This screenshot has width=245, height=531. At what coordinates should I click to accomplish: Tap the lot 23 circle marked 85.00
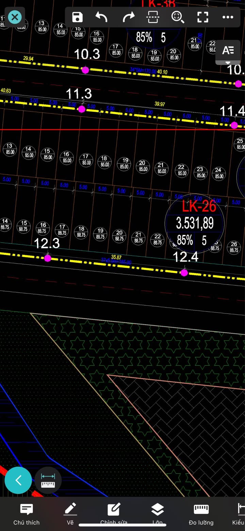click(200, 172)
